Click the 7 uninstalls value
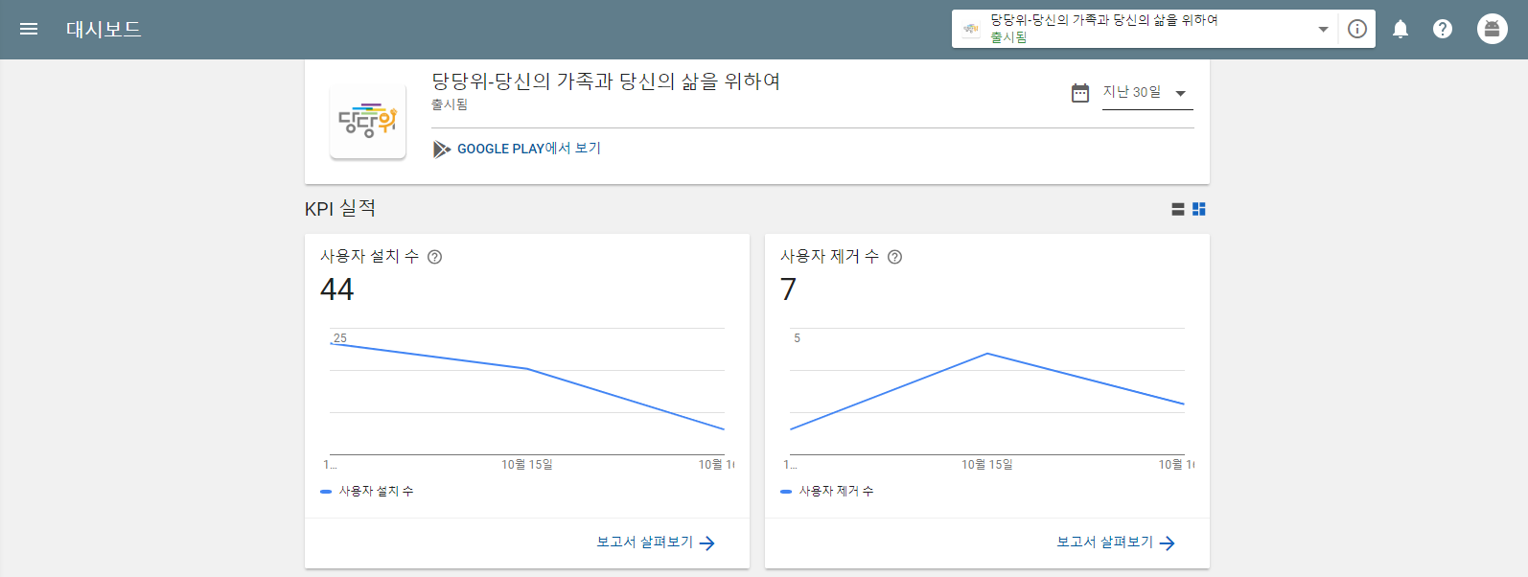1528x577 pixels. [789, 289]
